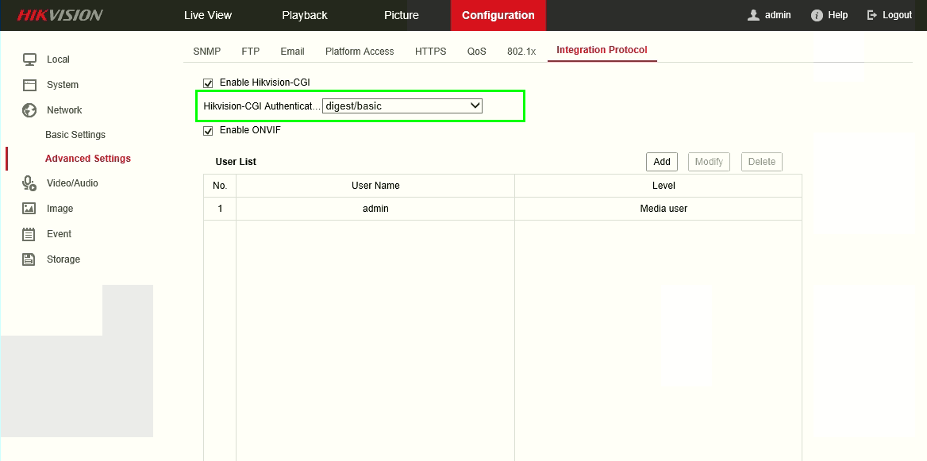The height and width of the screenshot is (461, 927).
Task: Click the Delete user button
Action: click(x=761, y=161)
